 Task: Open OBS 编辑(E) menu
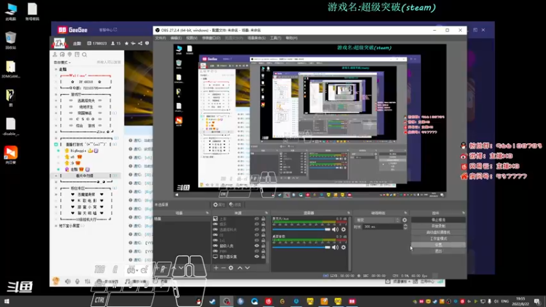click(x=176, y=38)
